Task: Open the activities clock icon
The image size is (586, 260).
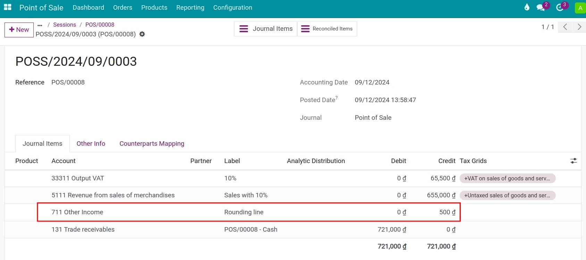Action: tap(560, 7)
